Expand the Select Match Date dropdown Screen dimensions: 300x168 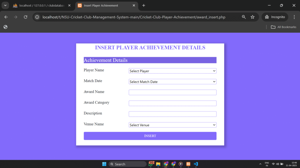pyautogui.click(x=172, y=82)
